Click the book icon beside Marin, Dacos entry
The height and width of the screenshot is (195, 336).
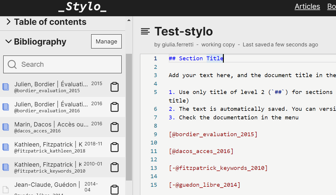point(6,127)
